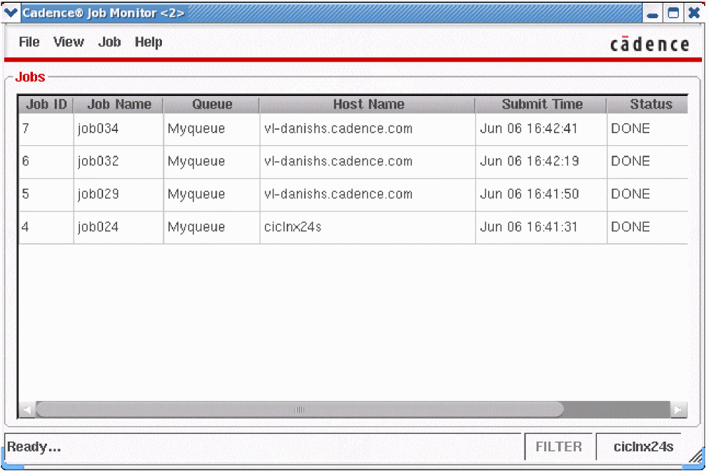Screen dimensions: 709x471
Task: Click DONE status of job024
Action: (x=647, y=227)
